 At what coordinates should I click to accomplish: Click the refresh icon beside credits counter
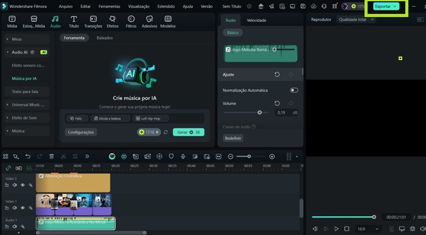coord(166,132)
